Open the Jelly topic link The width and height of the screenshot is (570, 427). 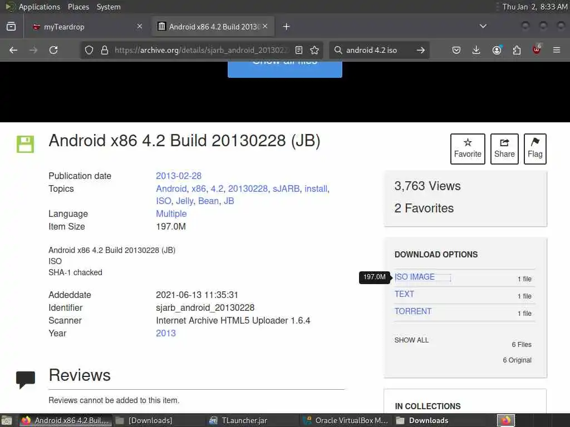185,201
